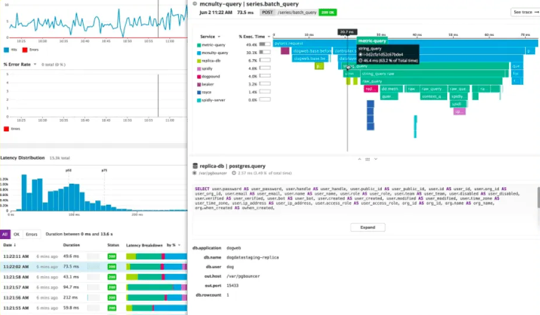Screen dimensions: 540x315
Task: Click the green raw_query wide span
Action: coord(431,81)
